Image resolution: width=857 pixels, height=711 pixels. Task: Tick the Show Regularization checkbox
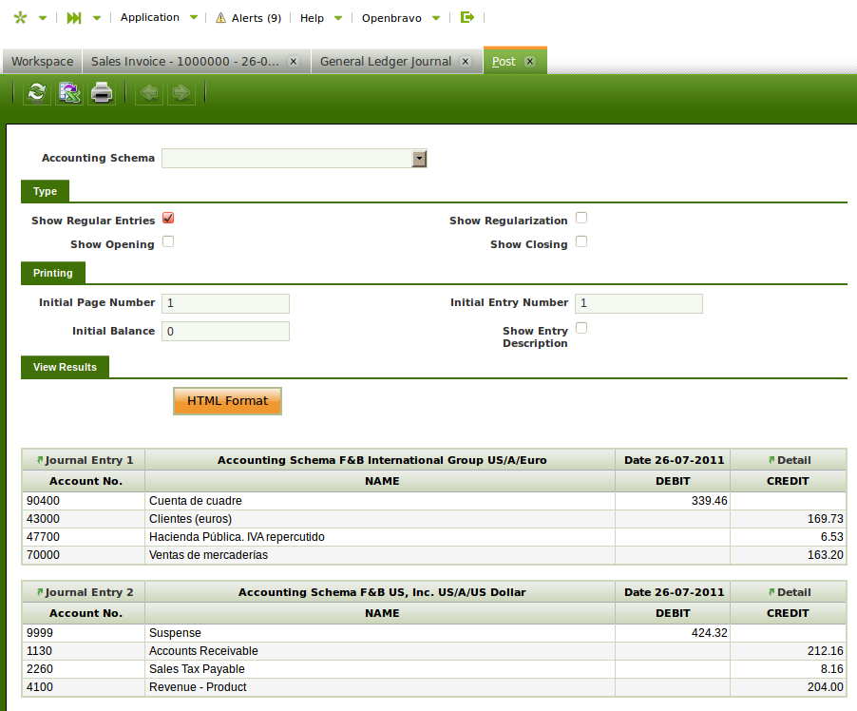pyautogui.click(x=581, y=218)
